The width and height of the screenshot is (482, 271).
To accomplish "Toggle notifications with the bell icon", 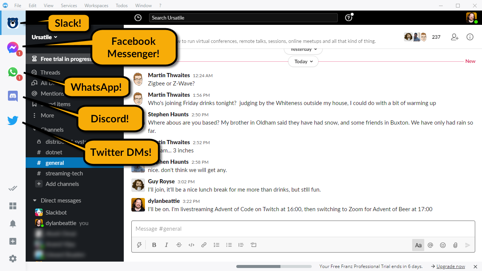I will pos(13,224).
